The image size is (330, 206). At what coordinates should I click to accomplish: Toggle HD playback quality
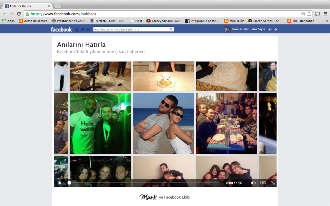pyautogui.click(x=263, y=183)
